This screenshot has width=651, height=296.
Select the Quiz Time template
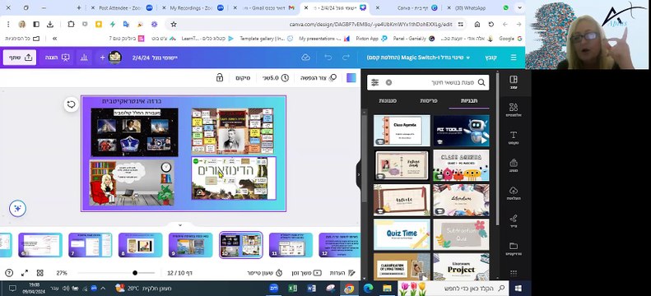point(402,234)
